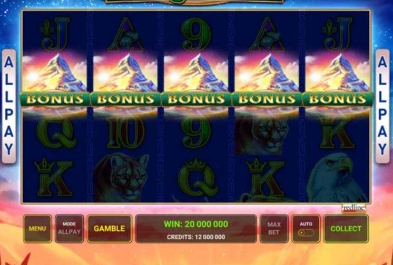Open the MENU button

coord(37,229)
